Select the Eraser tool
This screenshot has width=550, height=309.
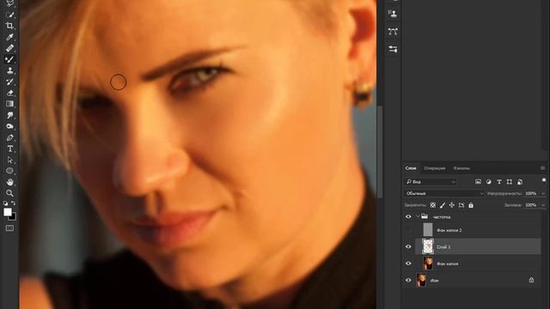coord(9,93)
